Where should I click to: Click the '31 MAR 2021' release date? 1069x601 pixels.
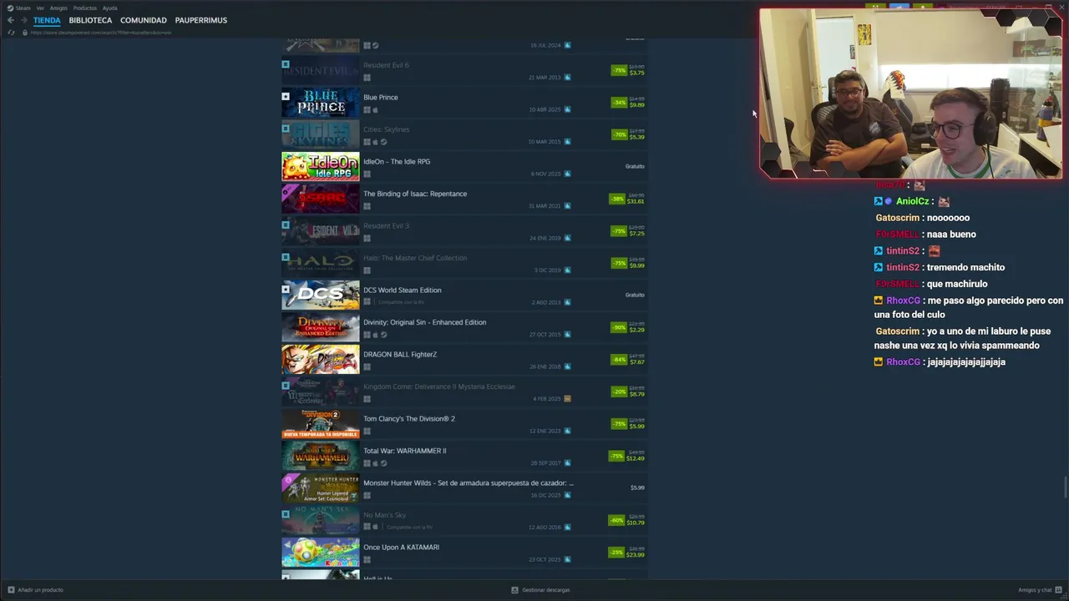pyautogui.click(x=545, y=206)
